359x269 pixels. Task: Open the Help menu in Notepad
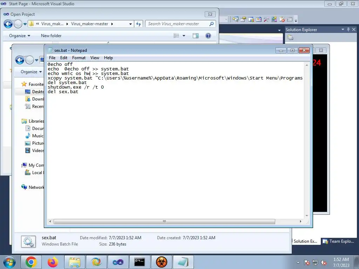pos(108,58)
